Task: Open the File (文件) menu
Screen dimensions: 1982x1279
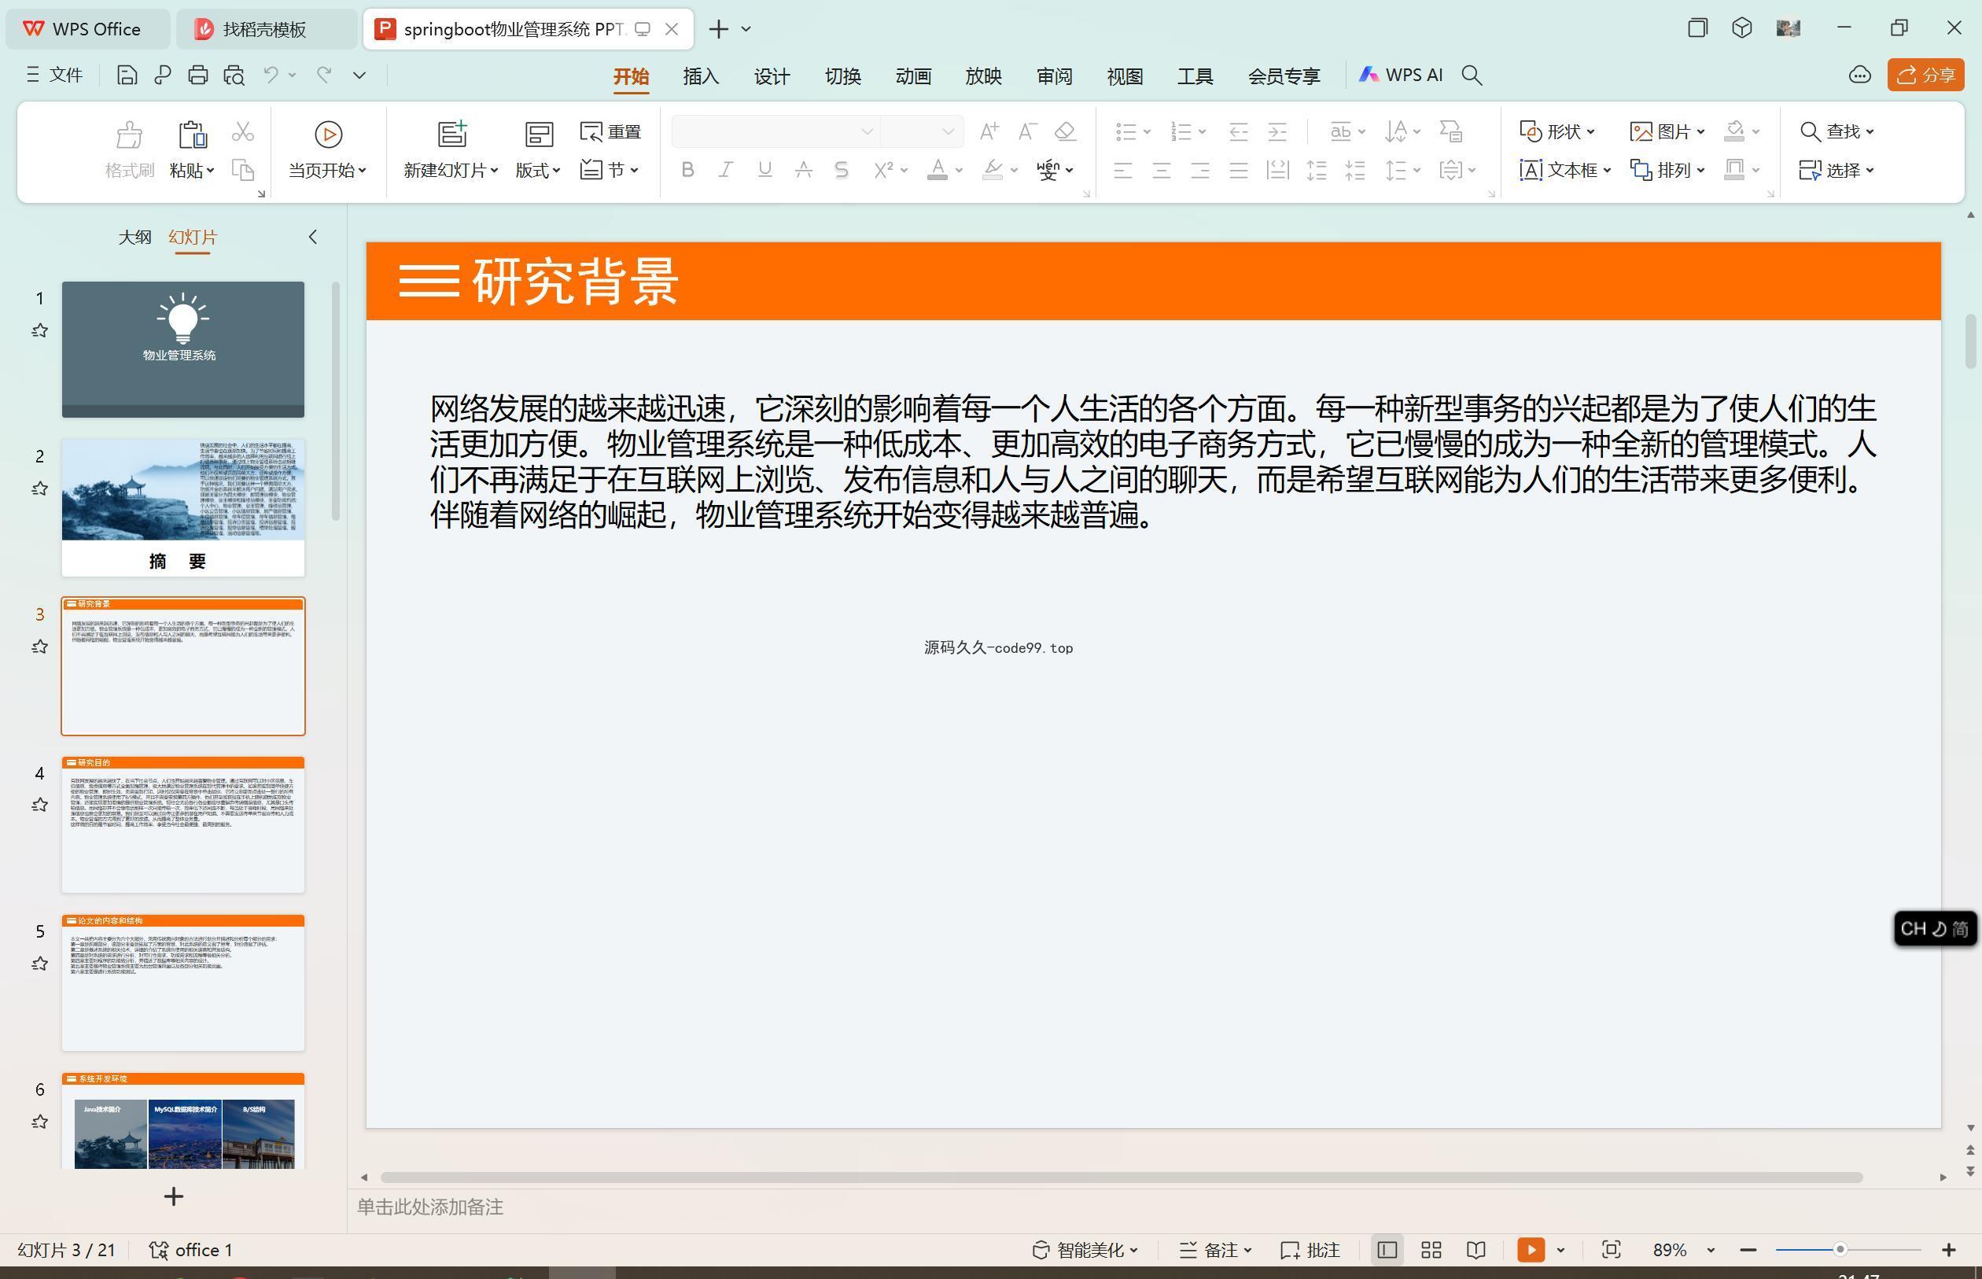Action: [x=54, y=76]
